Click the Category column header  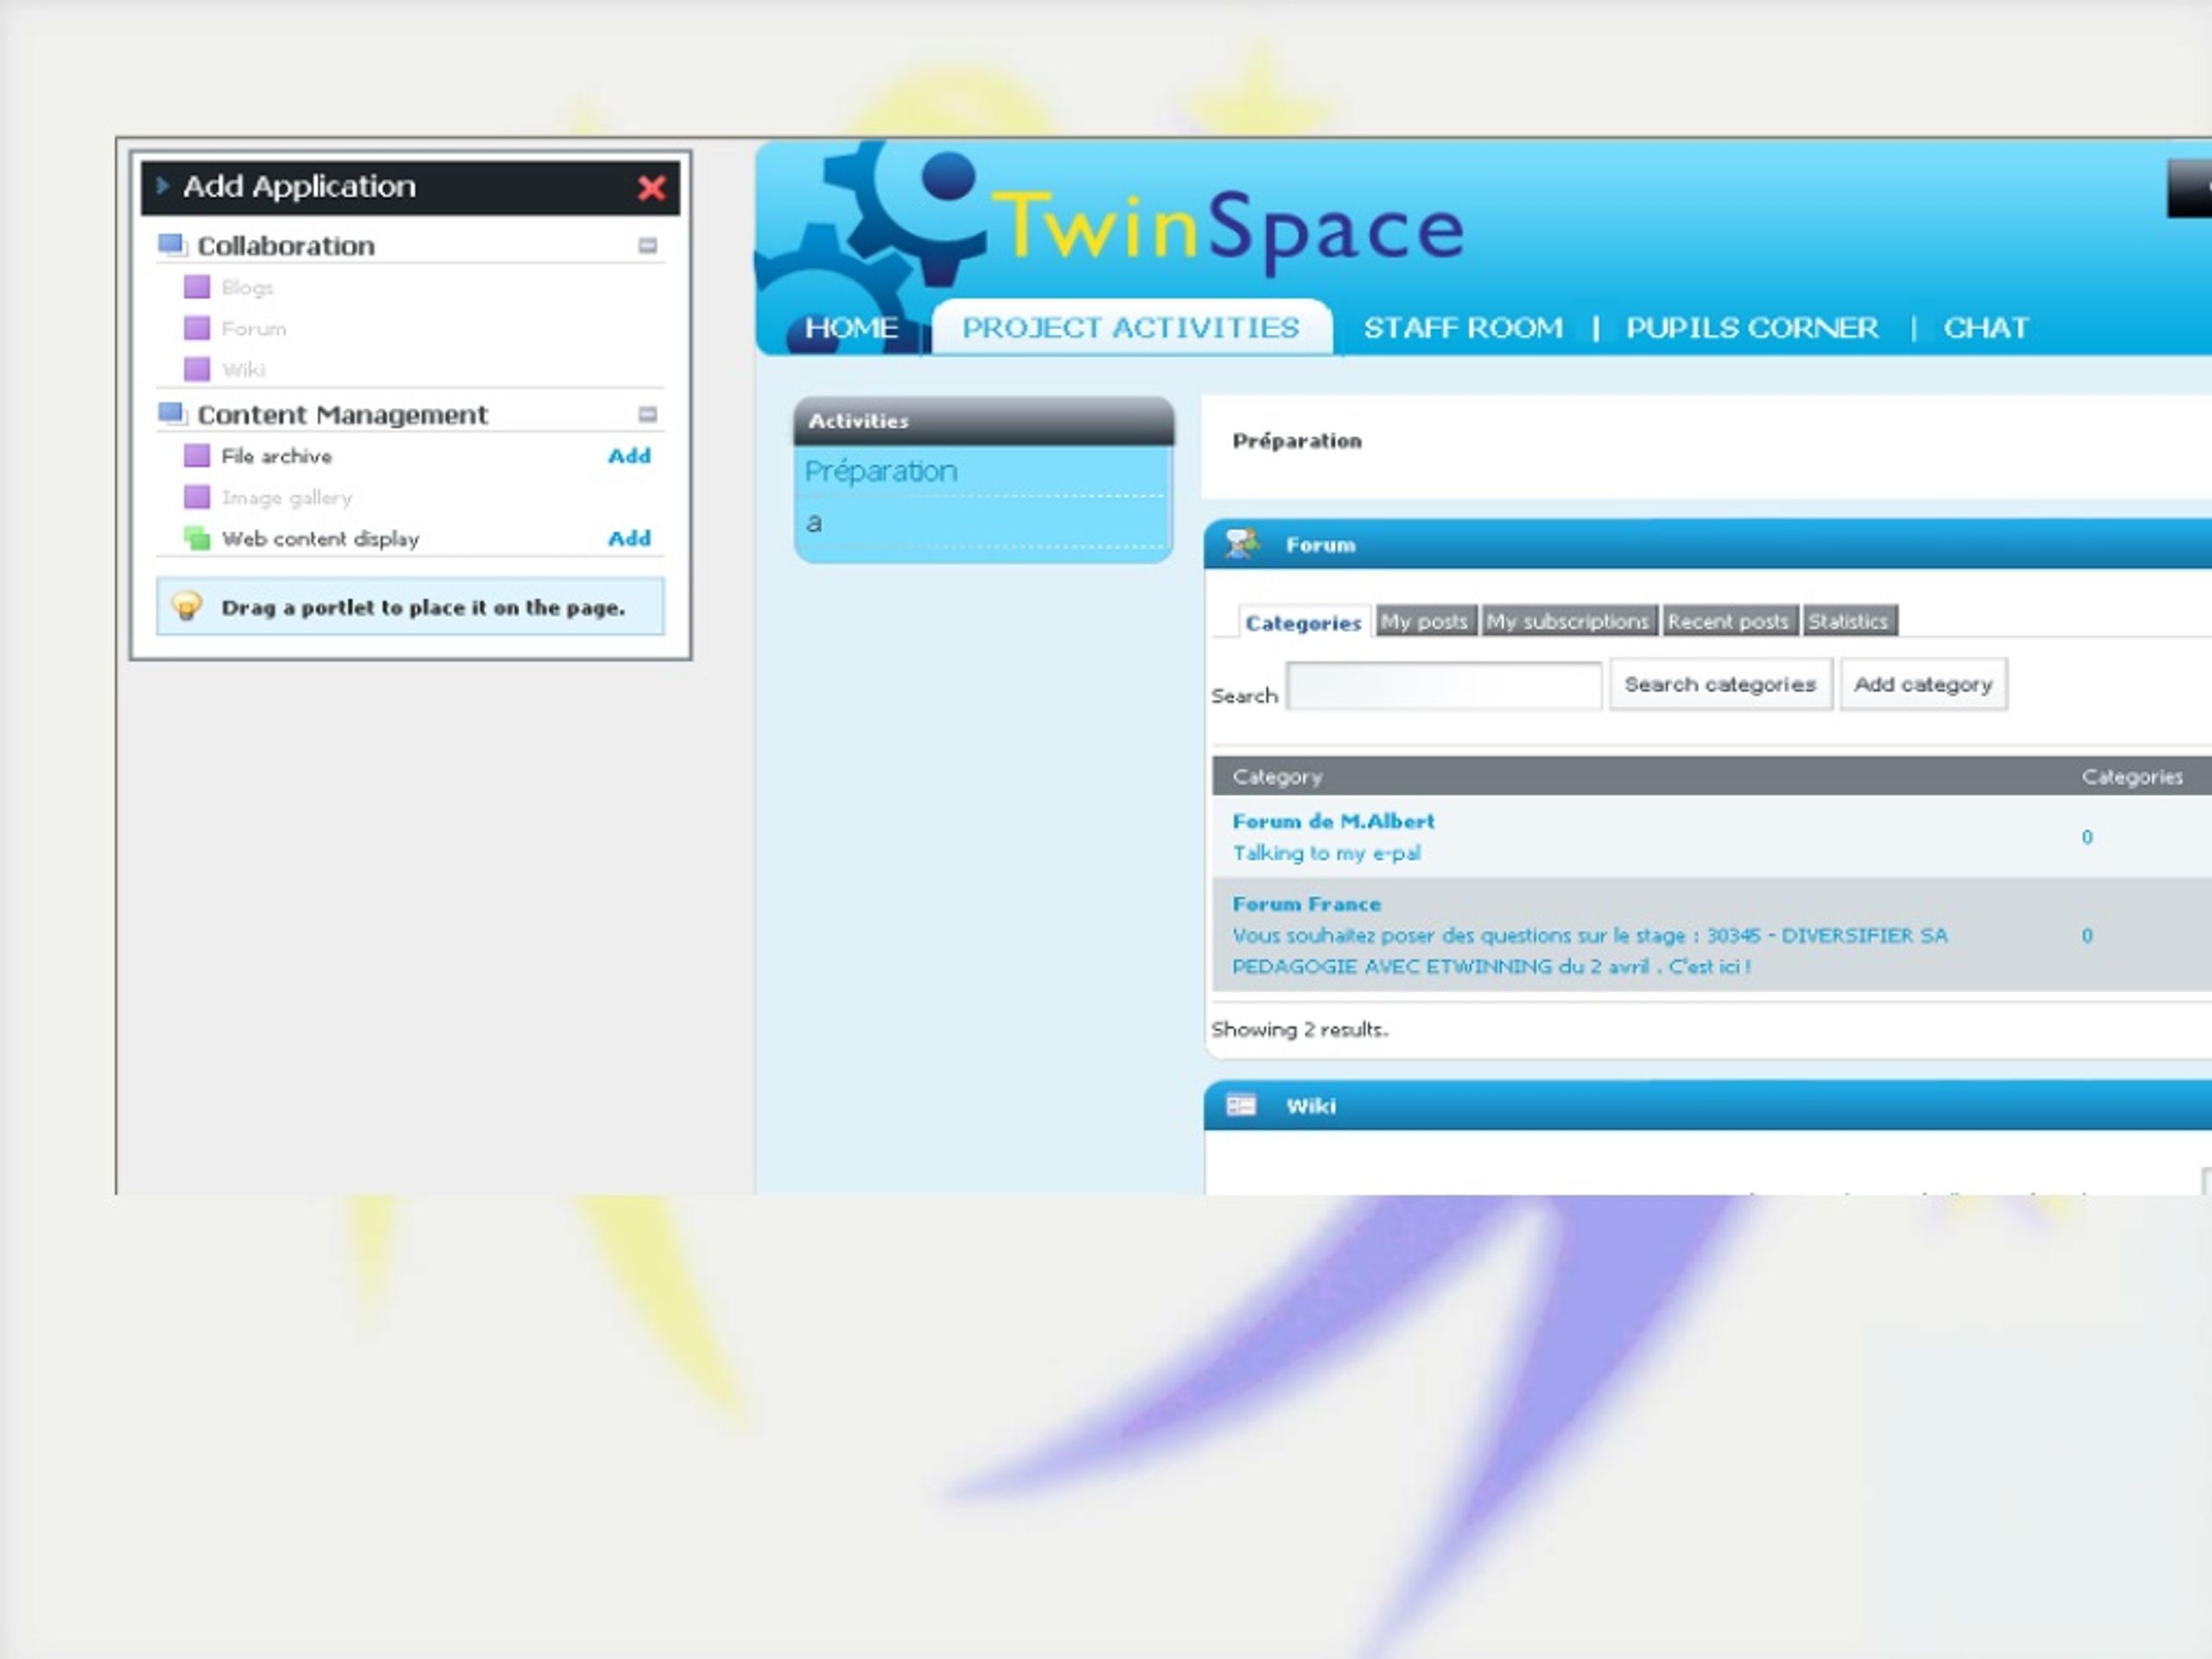[1277, 776]
